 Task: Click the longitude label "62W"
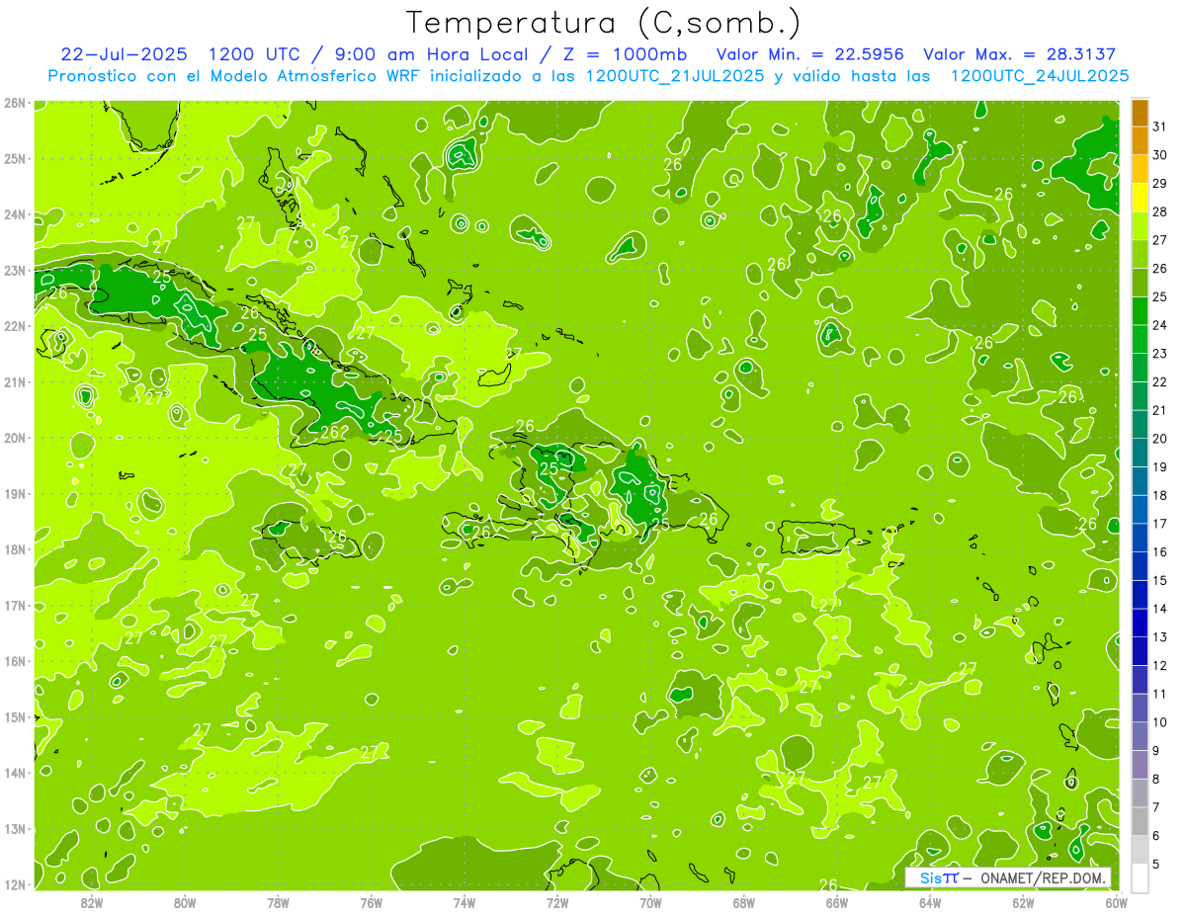tap(1023, 902)
